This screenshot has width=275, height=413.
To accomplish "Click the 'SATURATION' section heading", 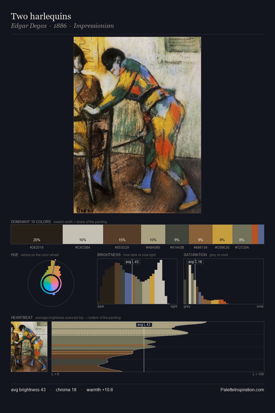I will 195,255.
